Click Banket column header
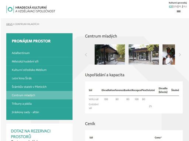This screenshot has height=141, width=189. click(128, 90)
